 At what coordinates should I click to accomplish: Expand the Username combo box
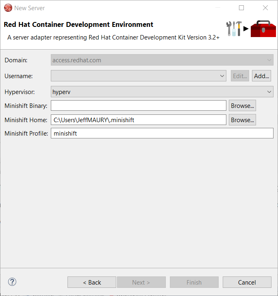click(222, 76)
